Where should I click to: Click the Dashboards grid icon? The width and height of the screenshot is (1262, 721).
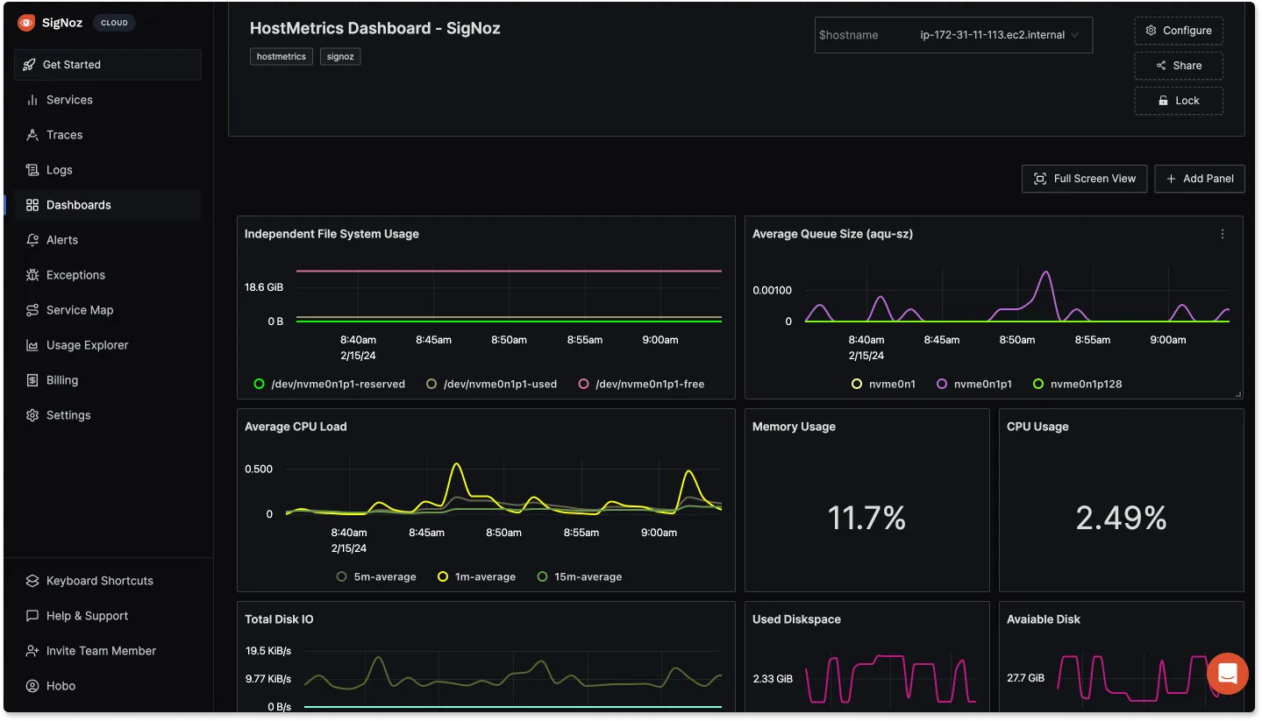point(32,205)
